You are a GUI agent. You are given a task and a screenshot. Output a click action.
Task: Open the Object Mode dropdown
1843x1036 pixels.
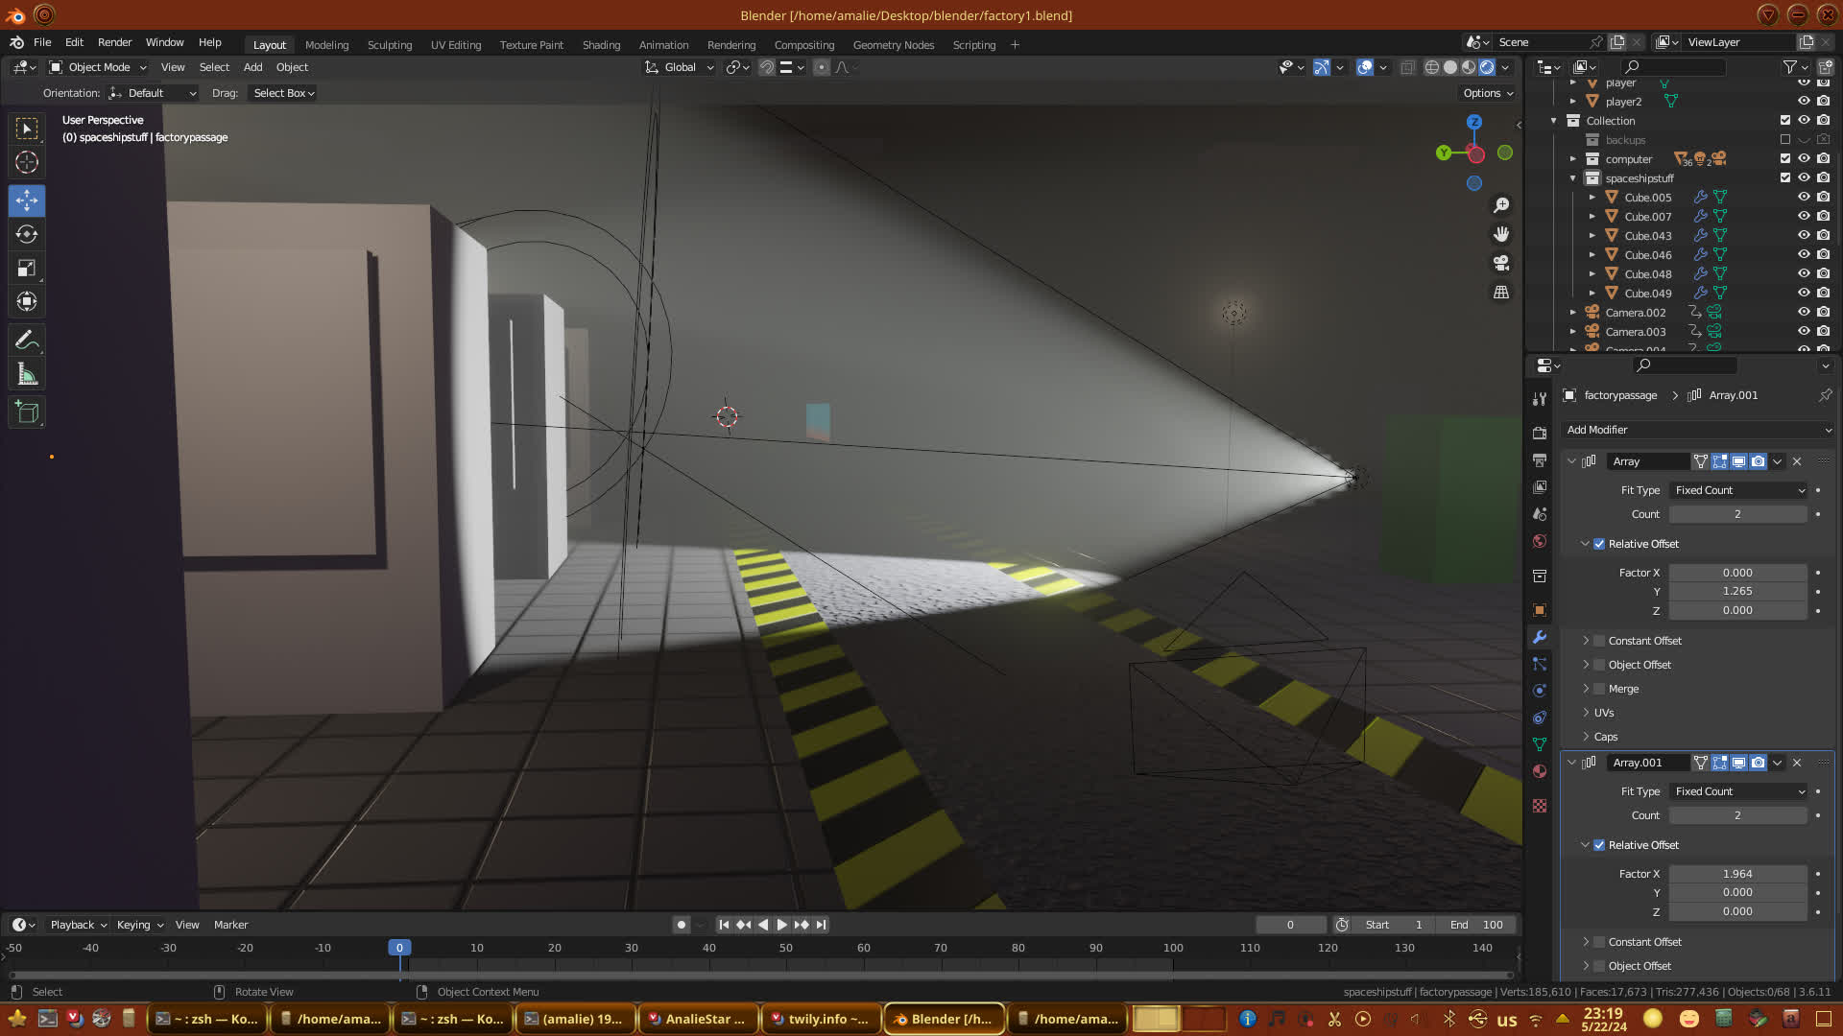click(98, 67)
